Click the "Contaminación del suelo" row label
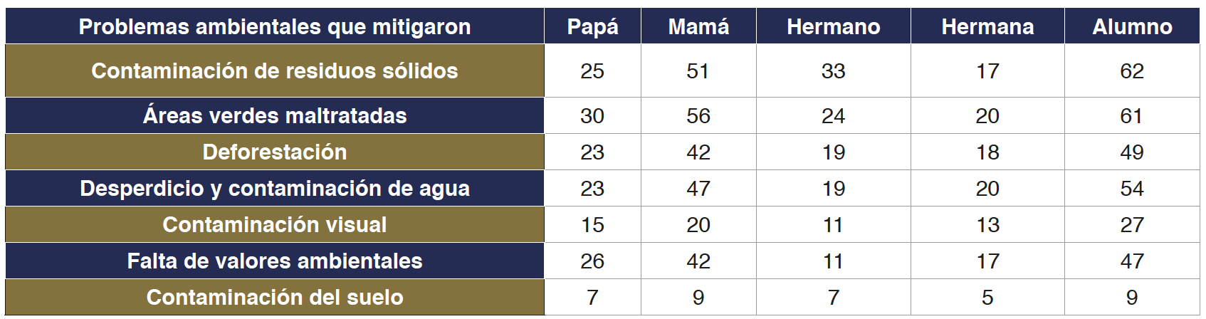 275,298
